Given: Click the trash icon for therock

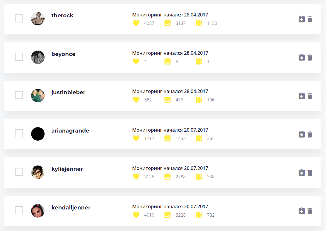Looking at the screenshot, I should pos(310,19).
